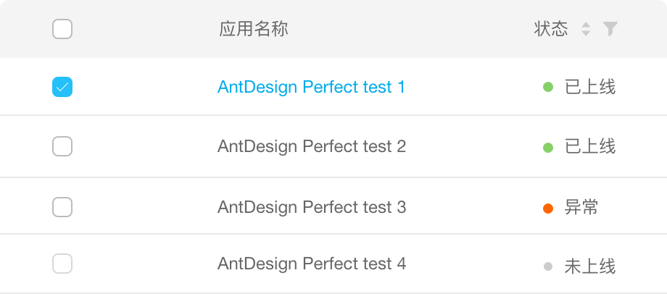Viewport: 667px width, 294px height.
Task: Sort the 状态 column with the arrows
Action: click(586, 29)
